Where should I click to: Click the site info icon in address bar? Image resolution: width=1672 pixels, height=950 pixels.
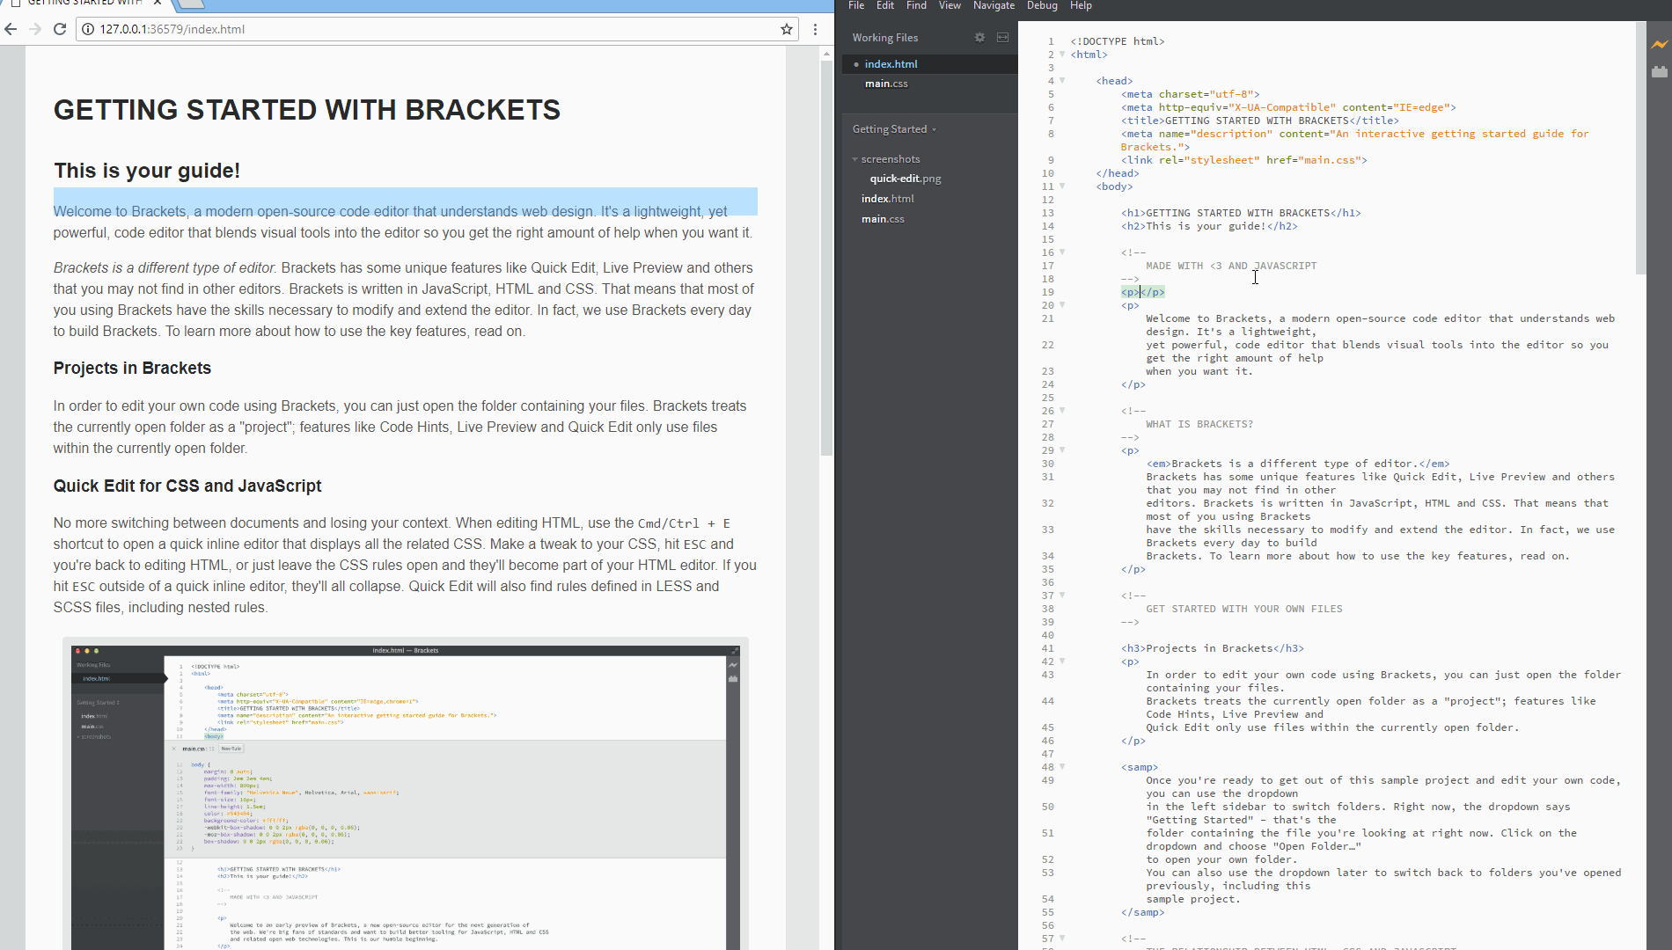point(88,29)
